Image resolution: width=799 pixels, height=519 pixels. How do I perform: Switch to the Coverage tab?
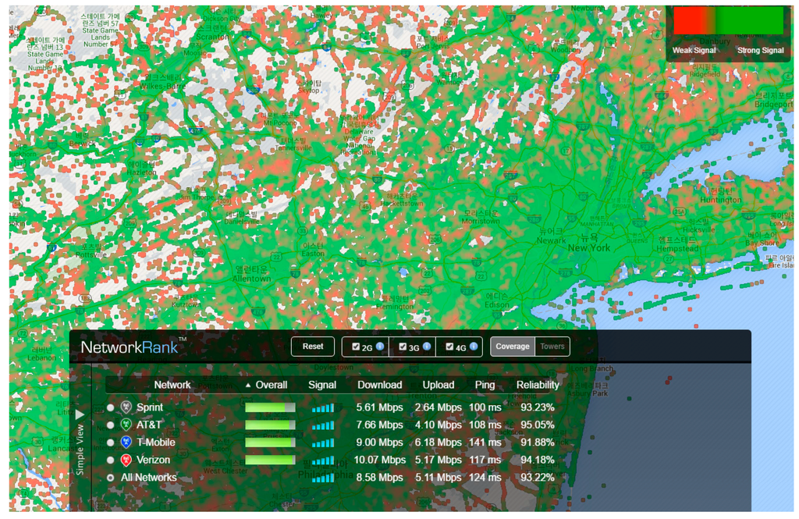click(512, 347)
